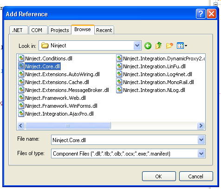
Task: Expand the Files of type dropdown arrow
Action: (x=201, y=154)
